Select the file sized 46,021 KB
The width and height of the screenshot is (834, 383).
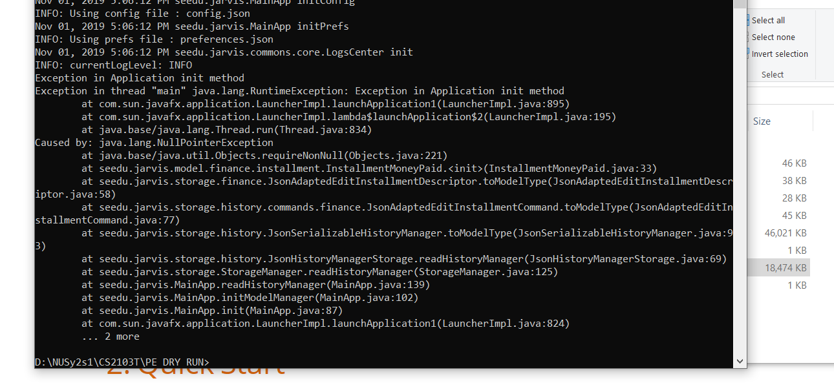point(785,233)
